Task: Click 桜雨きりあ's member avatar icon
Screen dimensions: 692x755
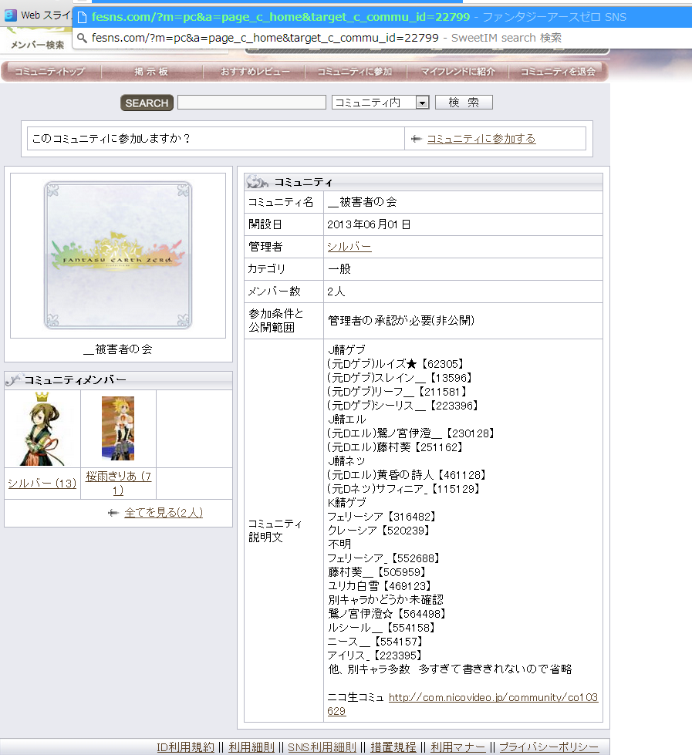Action: pyautogui.click(x=118, y=428)
